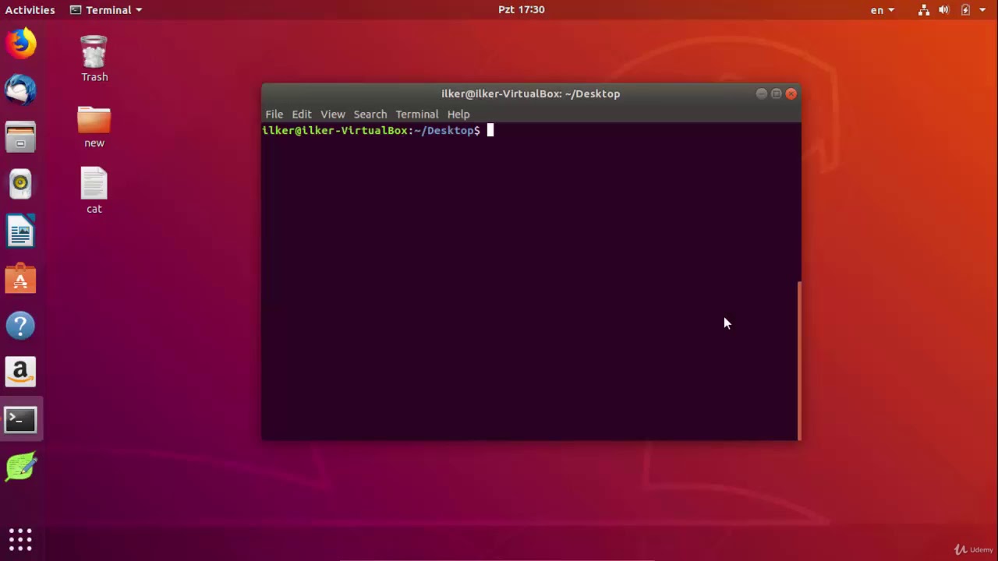Open network status icon in top bar

point(924,10)
